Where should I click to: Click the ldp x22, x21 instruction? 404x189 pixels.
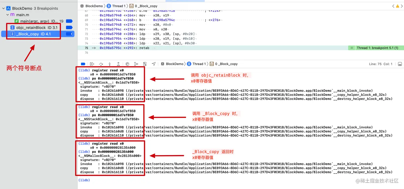click(x=166, y=43)
